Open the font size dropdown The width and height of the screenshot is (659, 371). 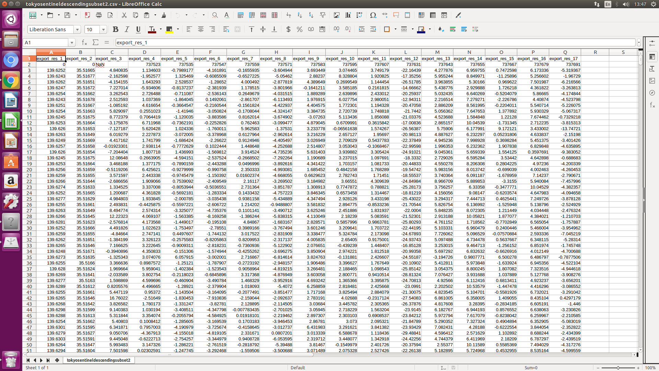pyautogui.click(x=103, y=30)
